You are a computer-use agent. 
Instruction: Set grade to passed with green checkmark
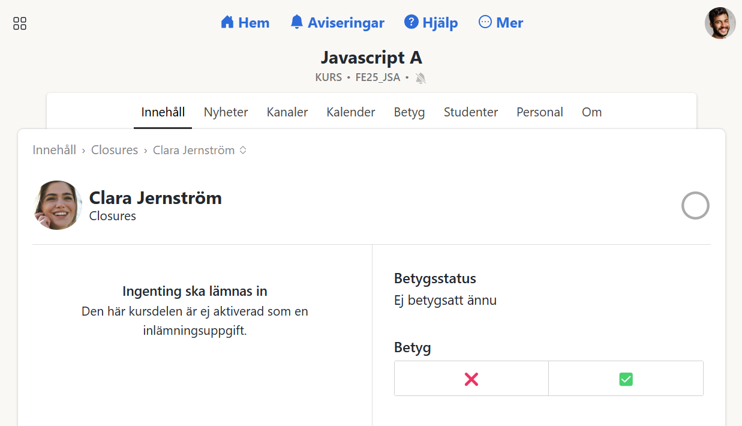[626, 379]
